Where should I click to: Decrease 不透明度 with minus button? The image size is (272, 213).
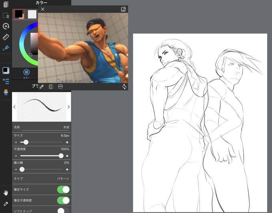click(16, 156)
